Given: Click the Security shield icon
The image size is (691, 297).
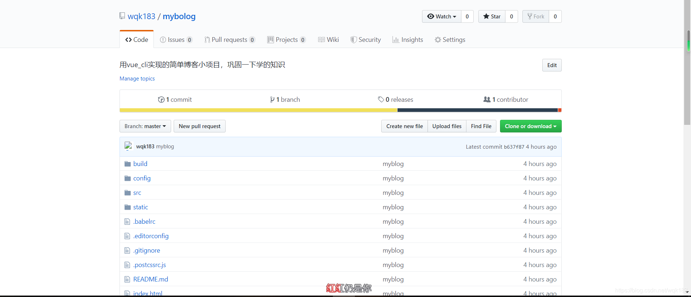Looking at the screenshot, I should 353,40.
